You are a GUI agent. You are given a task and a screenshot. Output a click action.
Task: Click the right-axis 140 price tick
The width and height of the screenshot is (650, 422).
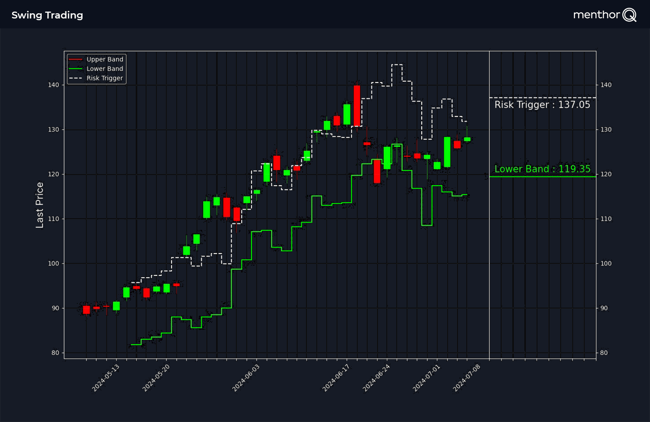pos(606,85)
